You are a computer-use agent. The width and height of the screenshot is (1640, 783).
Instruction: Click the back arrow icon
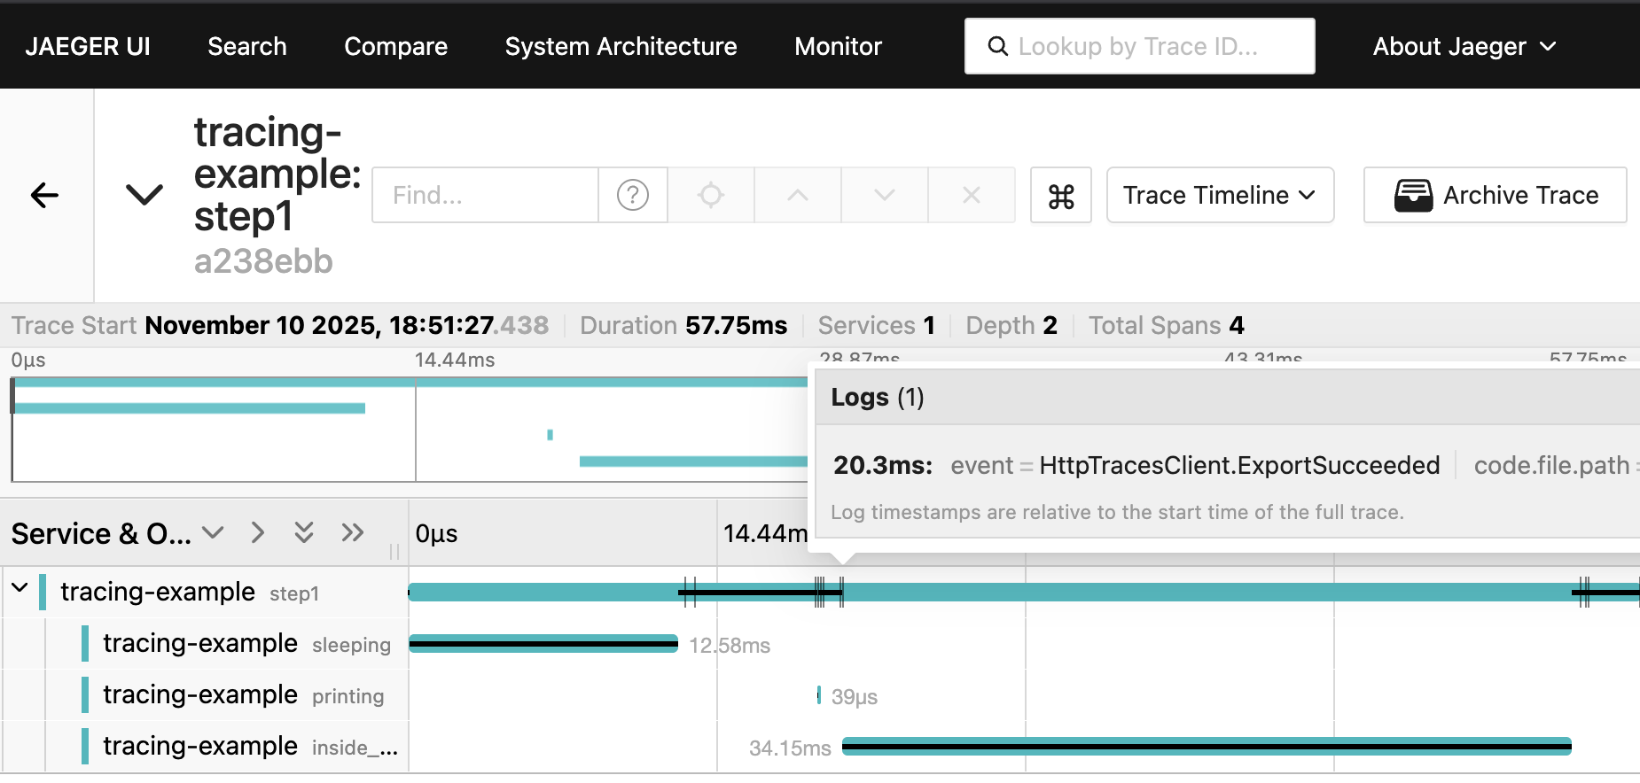point(44,195)
